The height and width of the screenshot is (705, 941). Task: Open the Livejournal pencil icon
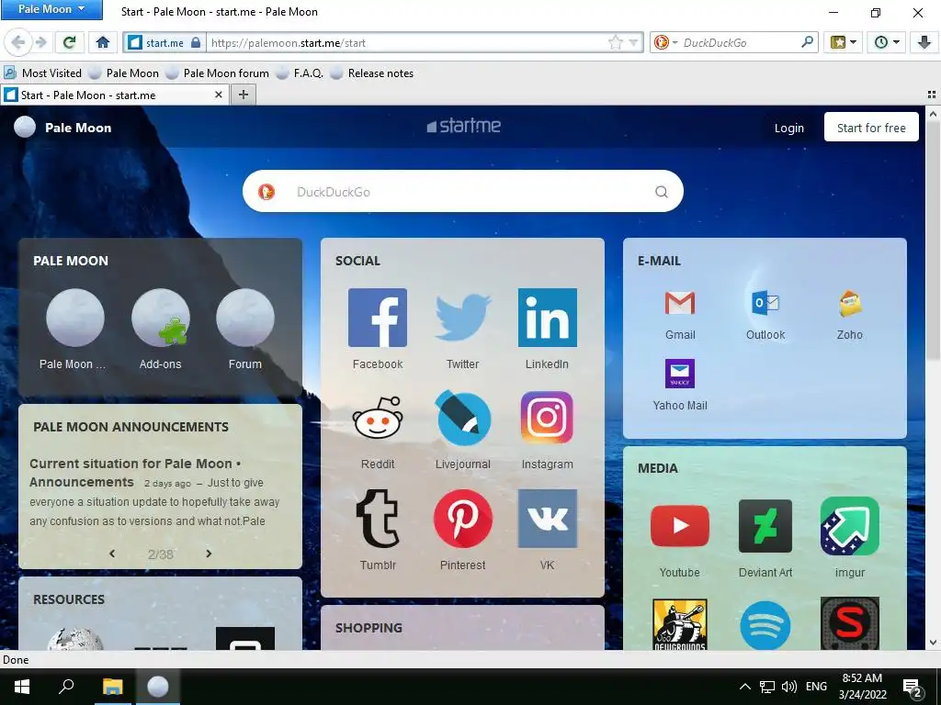tap(463, 418)
